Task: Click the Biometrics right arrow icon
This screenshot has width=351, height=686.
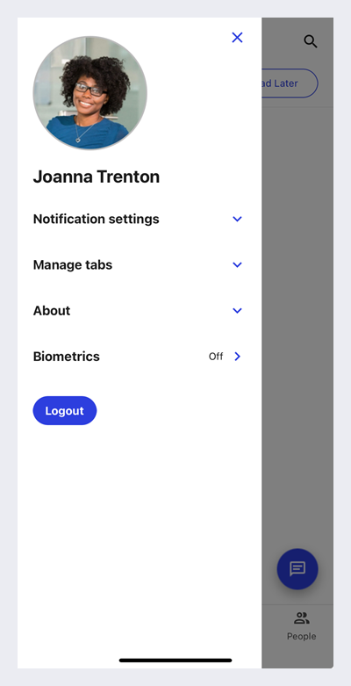Action: [237, 357]
